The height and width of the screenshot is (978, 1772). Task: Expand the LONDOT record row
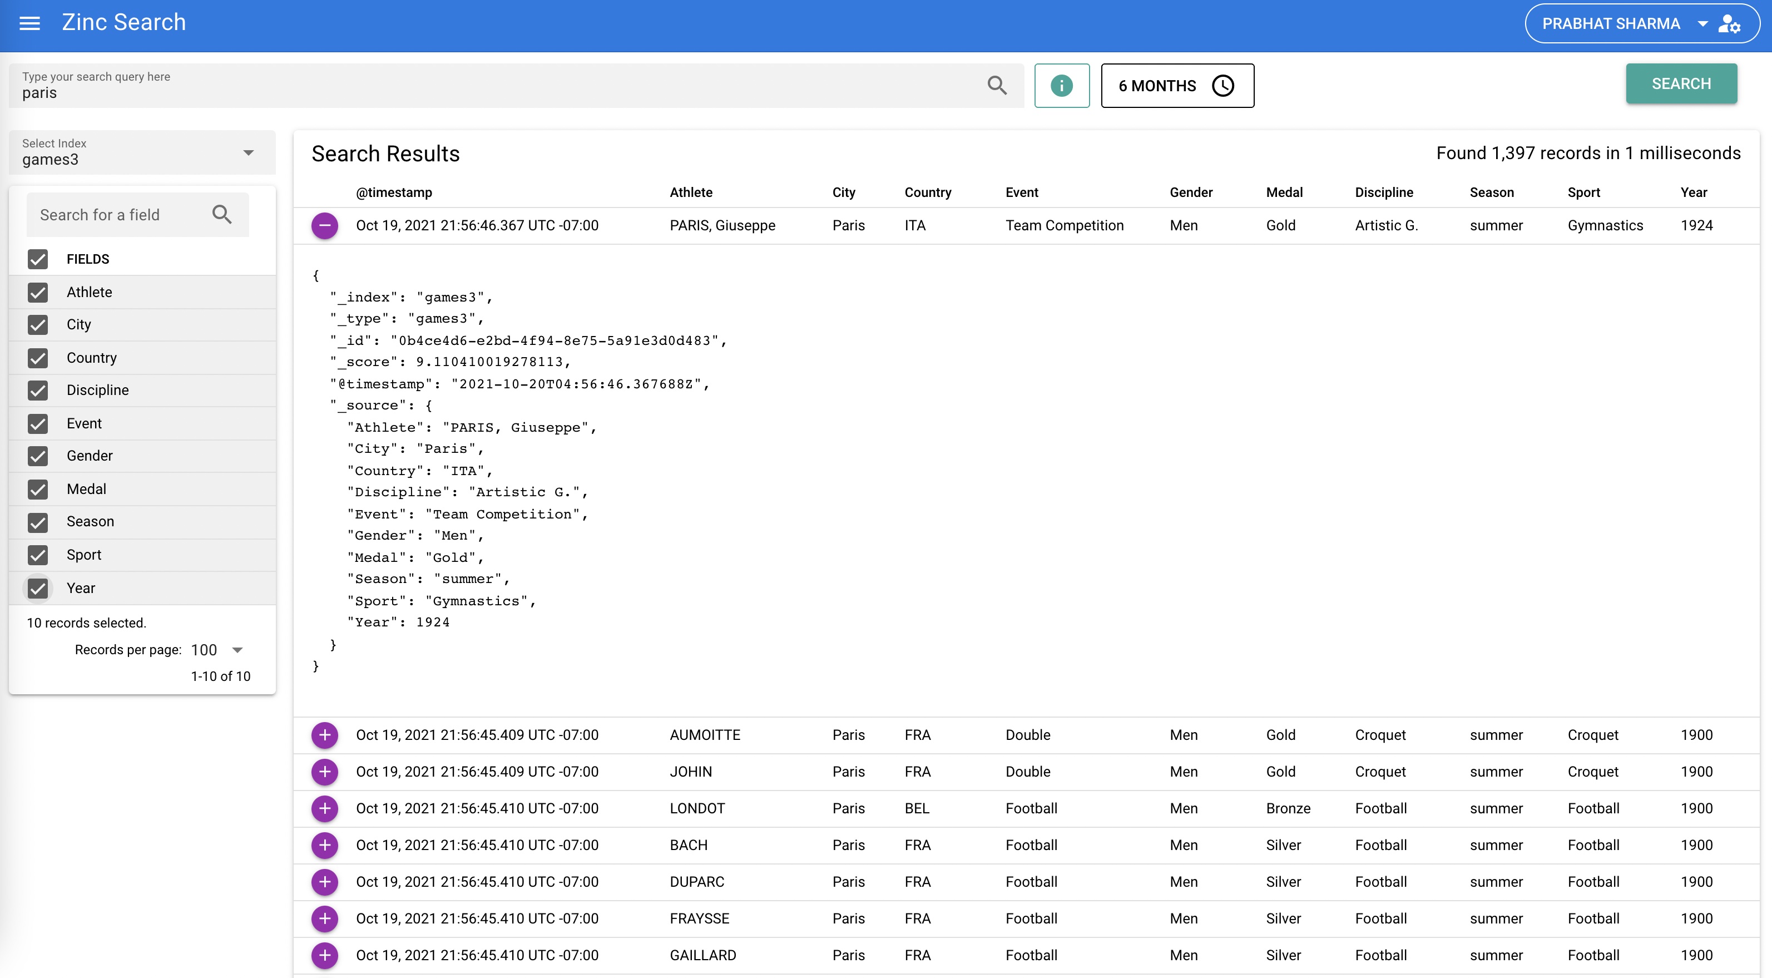(x=325, y=809)
